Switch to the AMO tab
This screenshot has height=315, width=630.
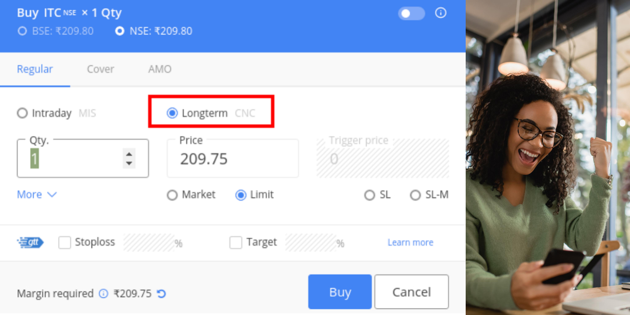pyautogui.click(x=160, y=69)
